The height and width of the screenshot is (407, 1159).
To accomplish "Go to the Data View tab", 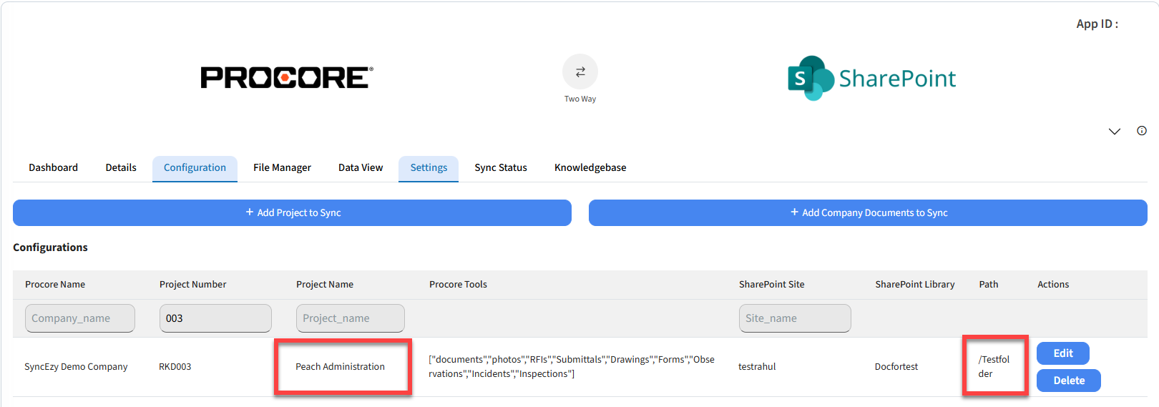I will (x=361, y=168).
